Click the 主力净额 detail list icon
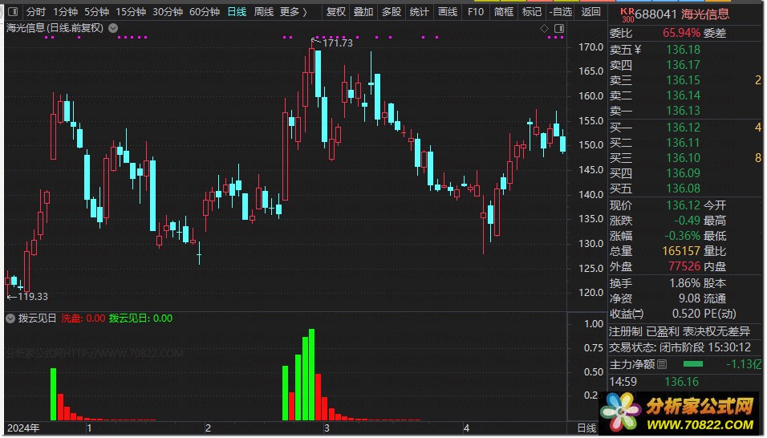This screenshot has height=438, width=767. pos(662,364)
